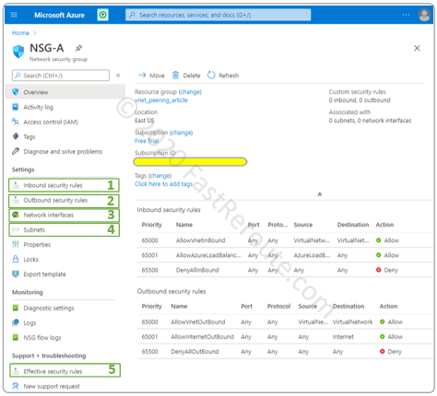This screenshot has height=396, width=437.
Task: Expand the breadcrumb chevron after Home
Action: [34, 33]
